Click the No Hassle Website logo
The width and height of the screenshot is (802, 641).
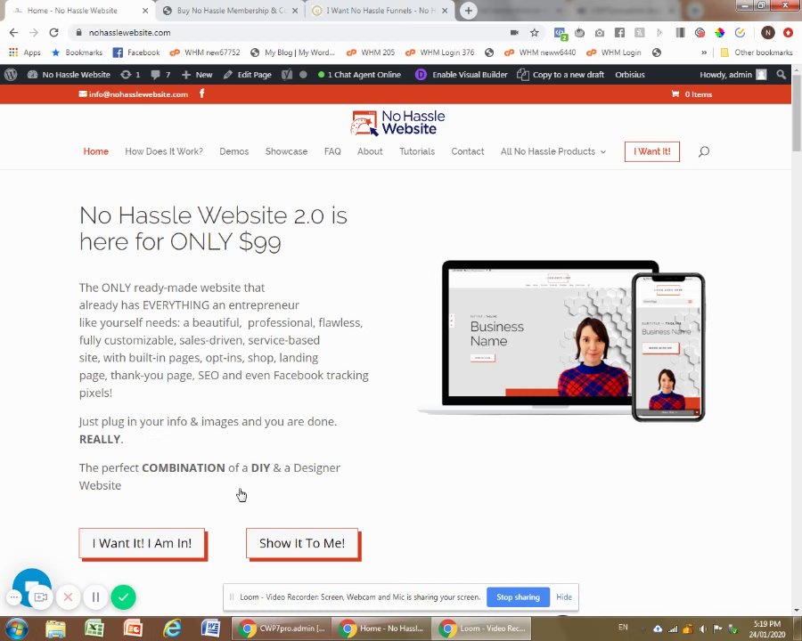(x=397, y=123)
